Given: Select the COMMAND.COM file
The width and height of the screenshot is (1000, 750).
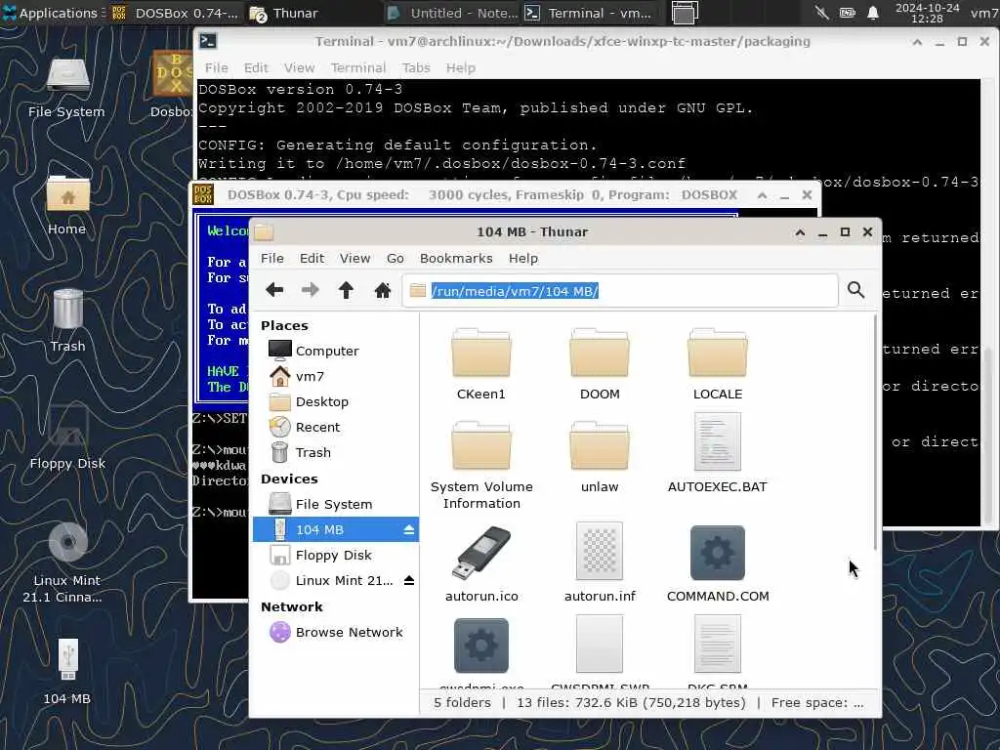Looking at the screenshot, I should (718, 563).
